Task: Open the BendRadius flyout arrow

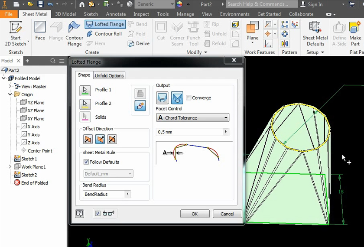Action: pos(127,194)
